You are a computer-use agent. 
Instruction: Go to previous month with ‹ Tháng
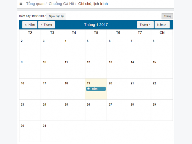tap(46, 25)
